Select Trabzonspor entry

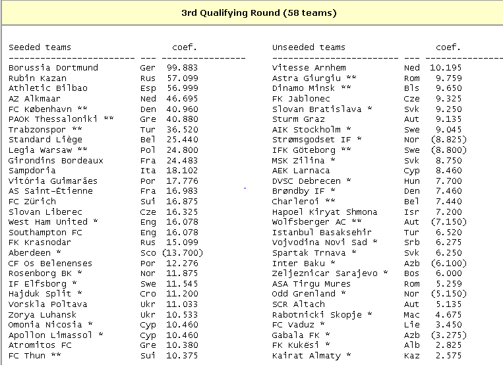click(37, 130)
